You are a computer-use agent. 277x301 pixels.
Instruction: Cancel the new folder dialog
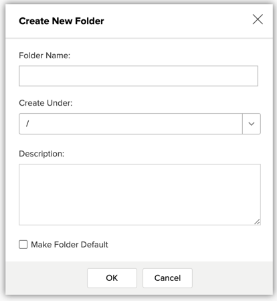coord(167,278)
